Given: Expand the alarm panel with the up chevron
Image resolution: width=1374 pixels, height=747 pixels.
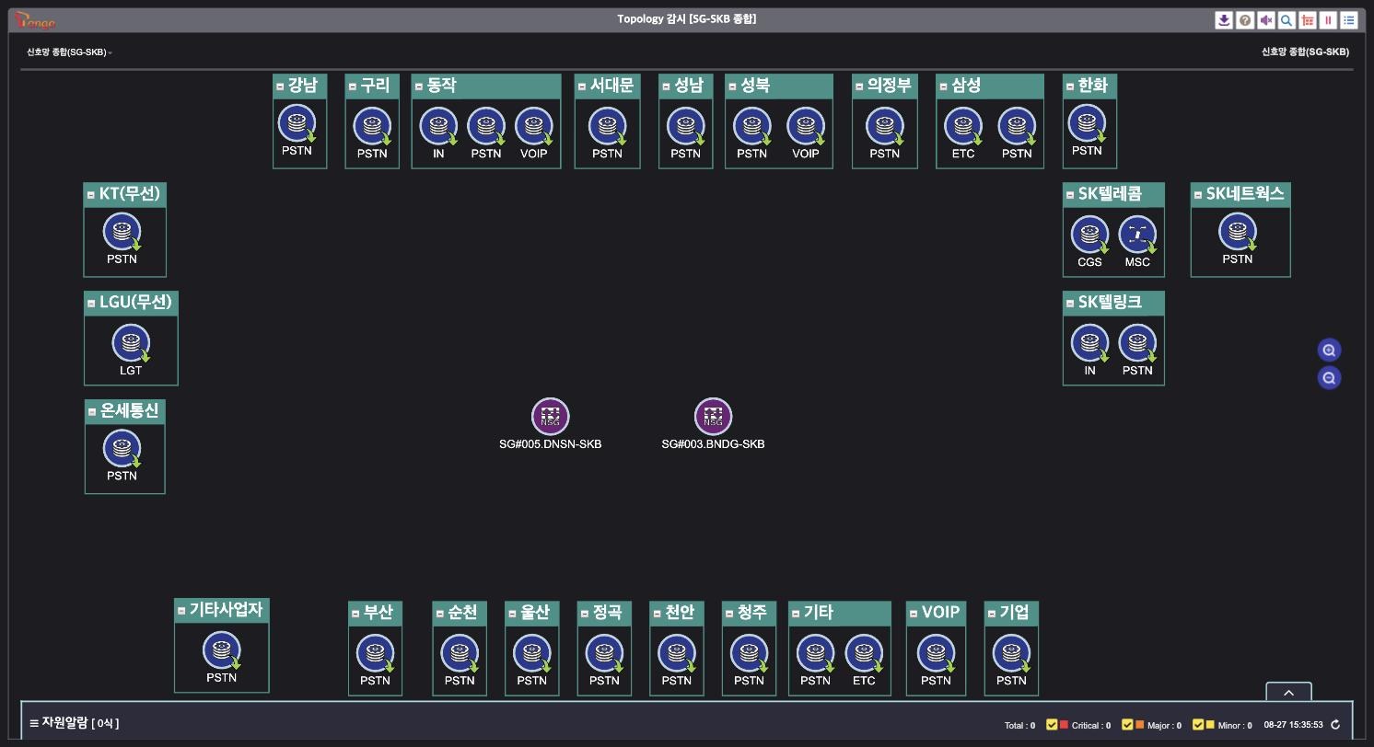Looking at the screenshot, I should [x=1288, y=692].
